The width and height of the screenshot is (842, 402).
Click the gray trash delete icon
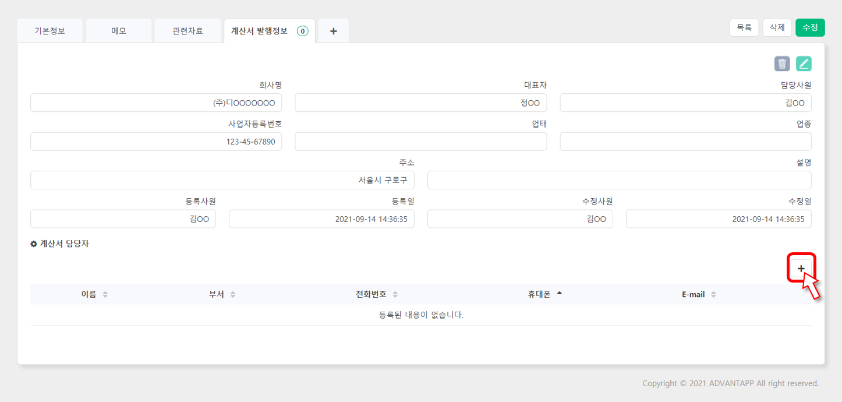point(782,64)
